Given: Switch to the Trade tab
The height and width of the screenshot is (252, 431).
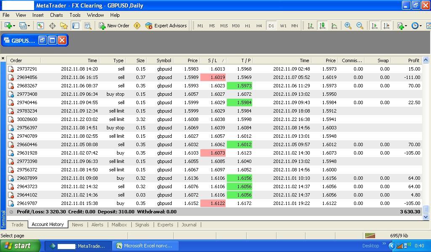Looking at the screenshot, I should (17, 225).
